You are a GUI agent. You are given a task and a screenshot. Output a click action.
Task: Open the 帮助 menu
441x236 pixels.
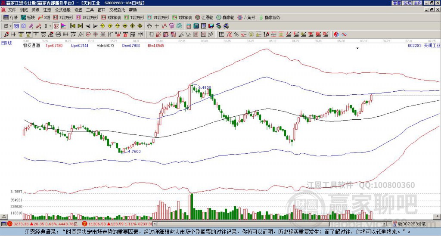[x=133, y=10]
